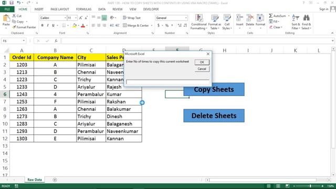The height and width of the screenshot is (189, 336).
Task: Toggle Italic formatting
Action: click(48, 25)
